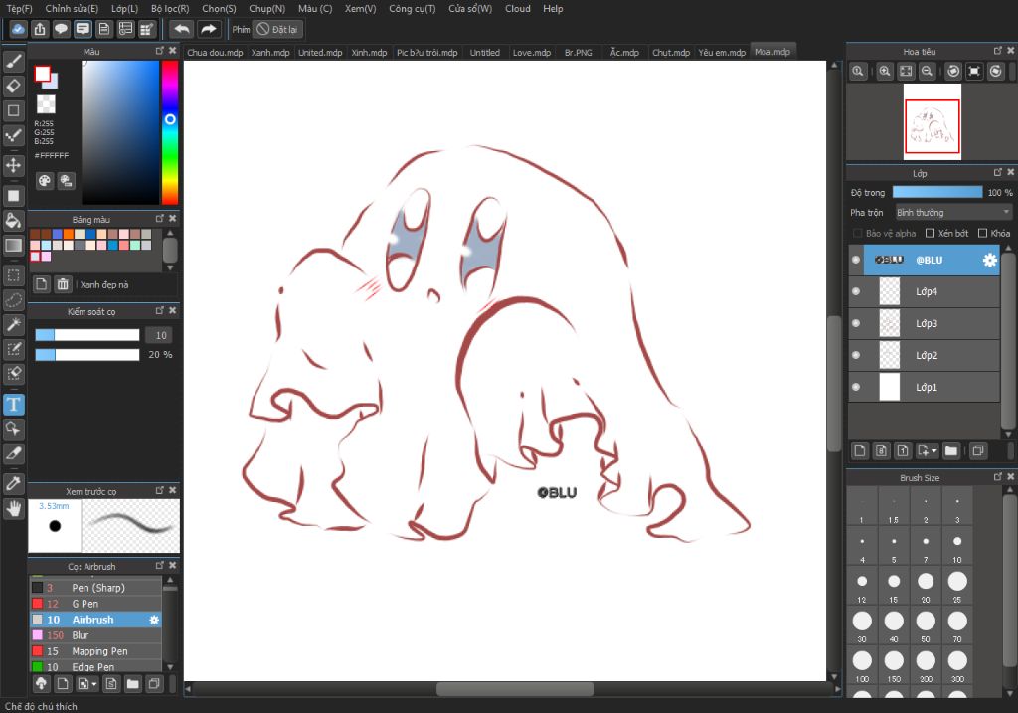The height and width of the screenshot is (713, 1018).
Task: Open the Lớp(L) menu
Action: 124,8
